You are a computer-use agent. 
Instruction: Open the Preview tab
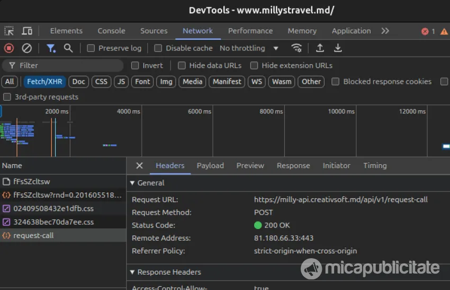250,165
